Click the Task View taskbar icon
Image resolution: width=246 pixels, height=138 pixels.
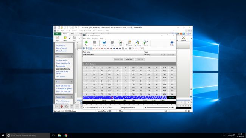pos(53,135)
